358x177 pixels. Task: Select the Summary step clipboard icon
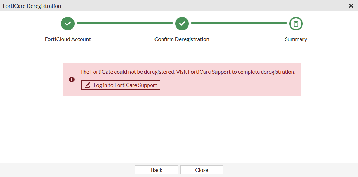click(x=296, y=24)
